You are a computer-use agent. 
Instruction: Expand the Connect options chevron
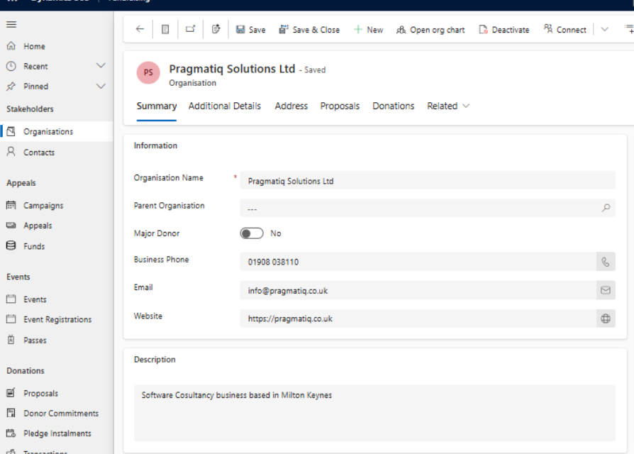point(604,30)
